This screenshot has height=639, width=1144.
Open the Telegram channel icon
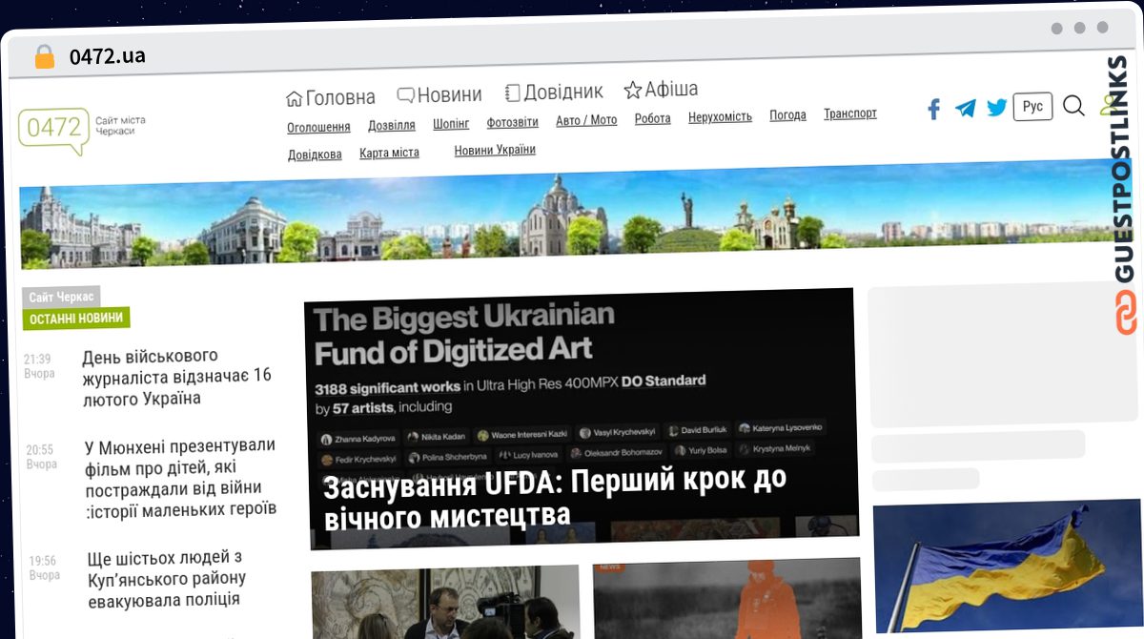point(966,108)
